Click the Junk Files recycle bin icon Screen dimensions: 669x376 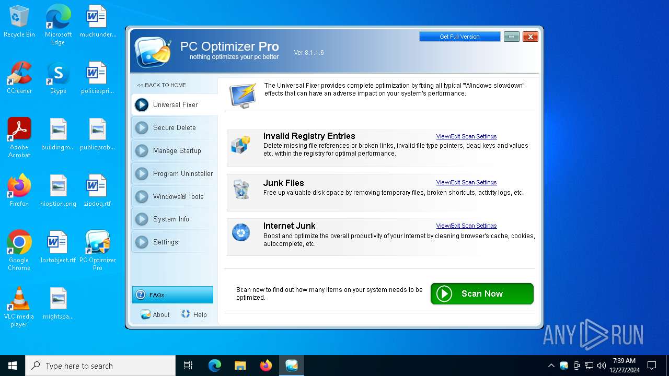click(241, 189)
